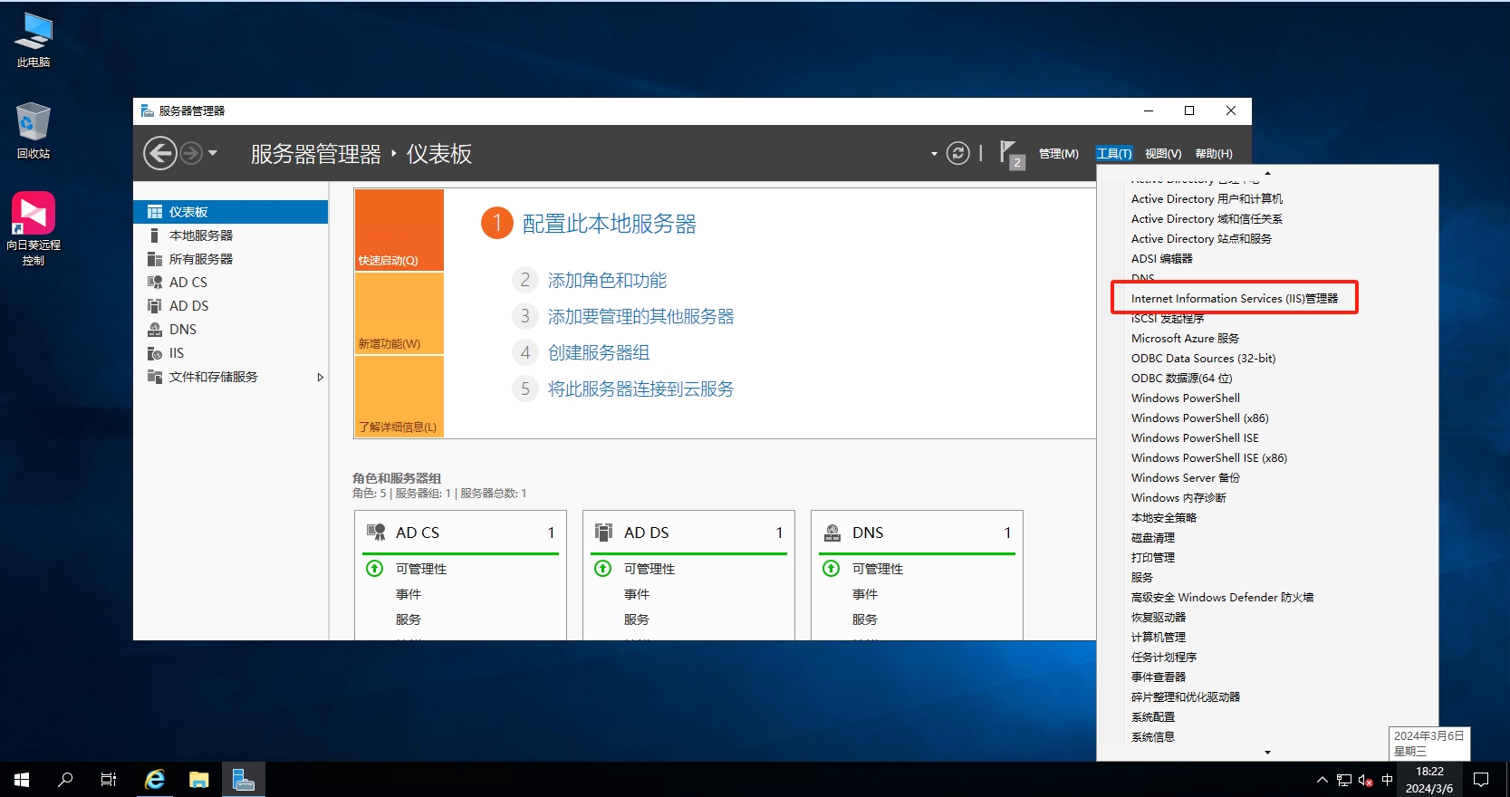Choose Windows PowerShell ISE from tools menu
1510x797 pixels.
(1194, 437)
